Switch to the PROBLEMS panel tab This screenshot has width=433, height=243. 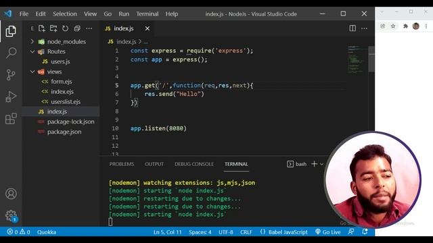(122, 164)
